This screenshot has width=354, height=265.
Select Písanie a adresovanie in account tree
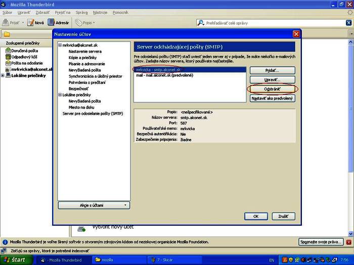pos(86,64)
